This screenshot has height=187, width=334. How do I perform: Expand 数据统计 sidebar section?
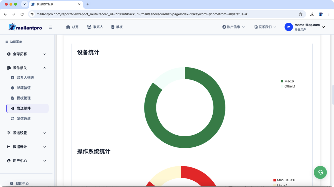coord(26,147)
